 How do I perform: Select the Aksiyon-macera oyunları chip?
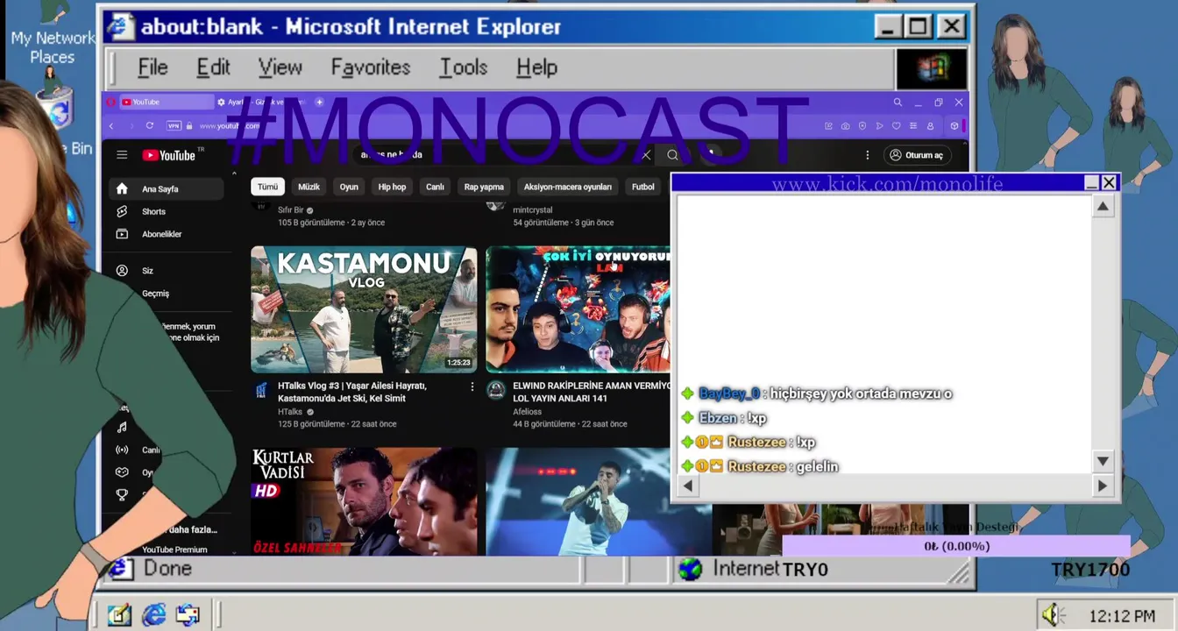(567, 187)
